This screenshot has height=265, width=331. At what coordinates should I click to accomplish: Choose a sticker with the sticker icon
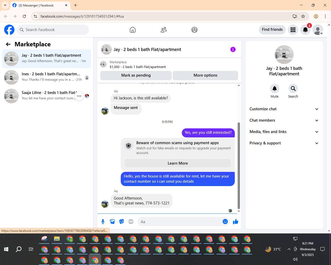pyautogui.click(x=122, y=222)
